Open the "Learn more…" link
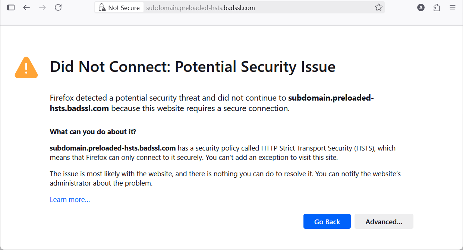 tap(70, 200)
